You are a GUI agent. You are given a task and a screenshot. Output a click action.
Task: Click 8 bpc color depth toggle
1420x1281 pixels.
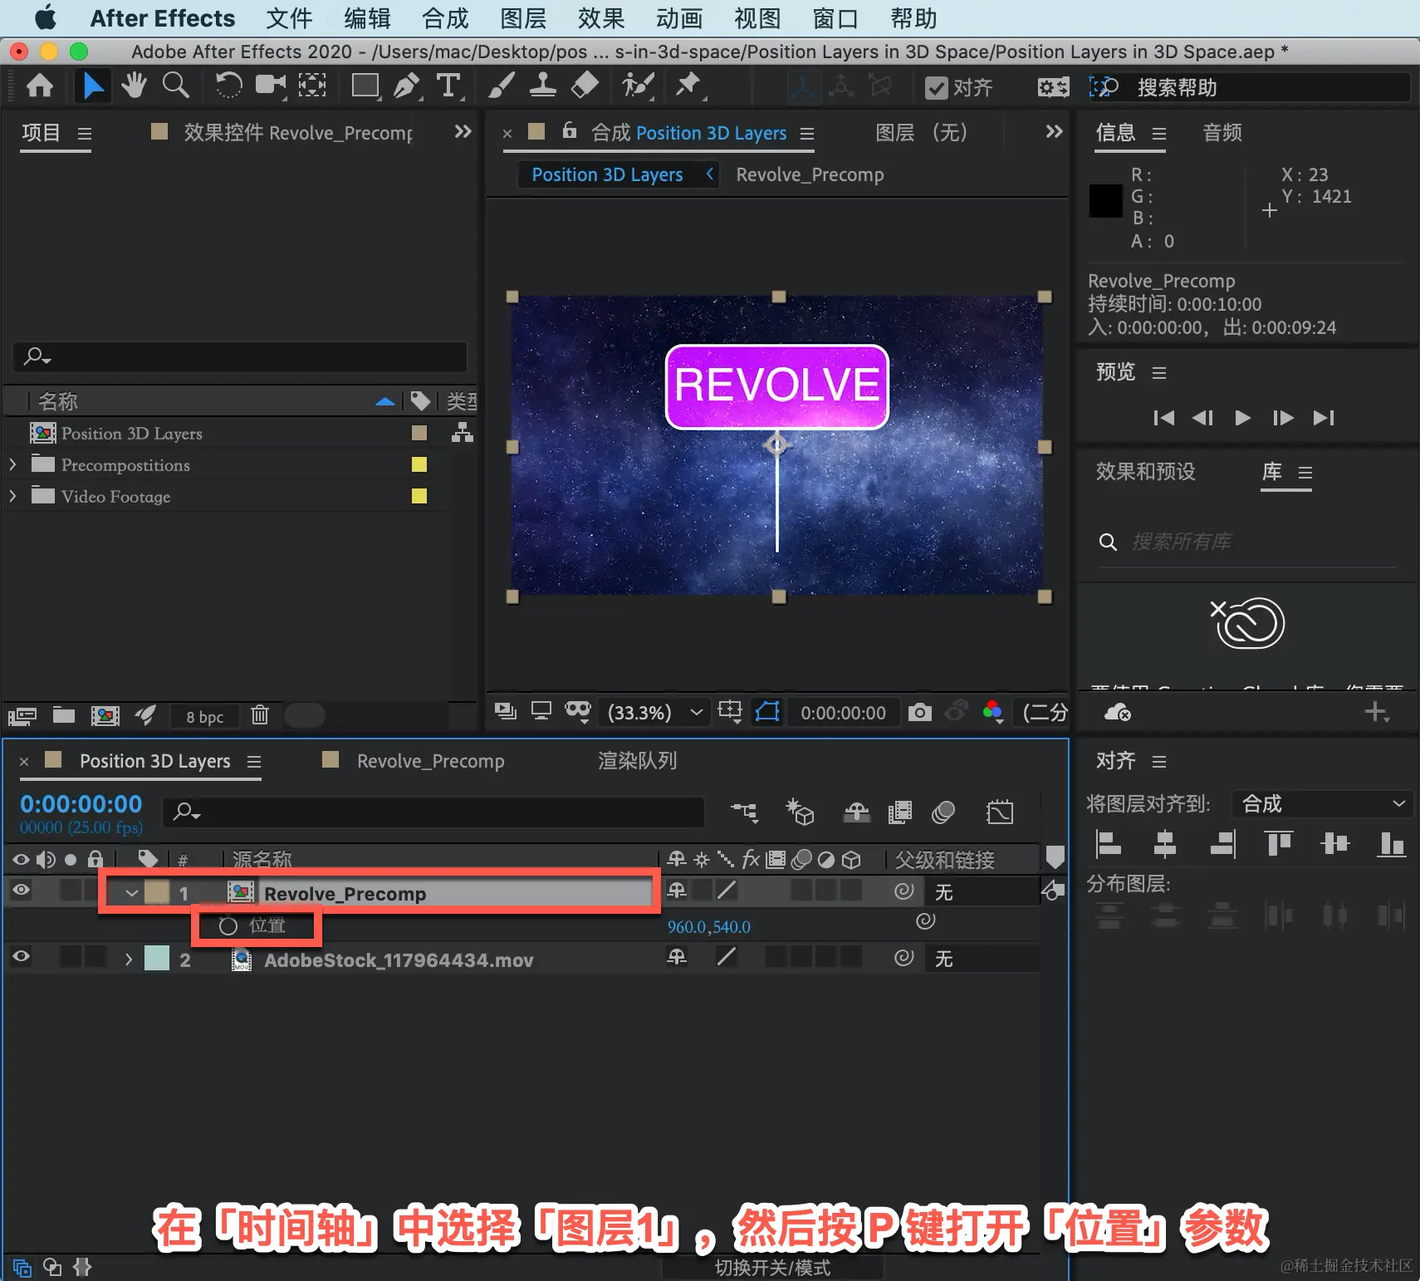204,716
